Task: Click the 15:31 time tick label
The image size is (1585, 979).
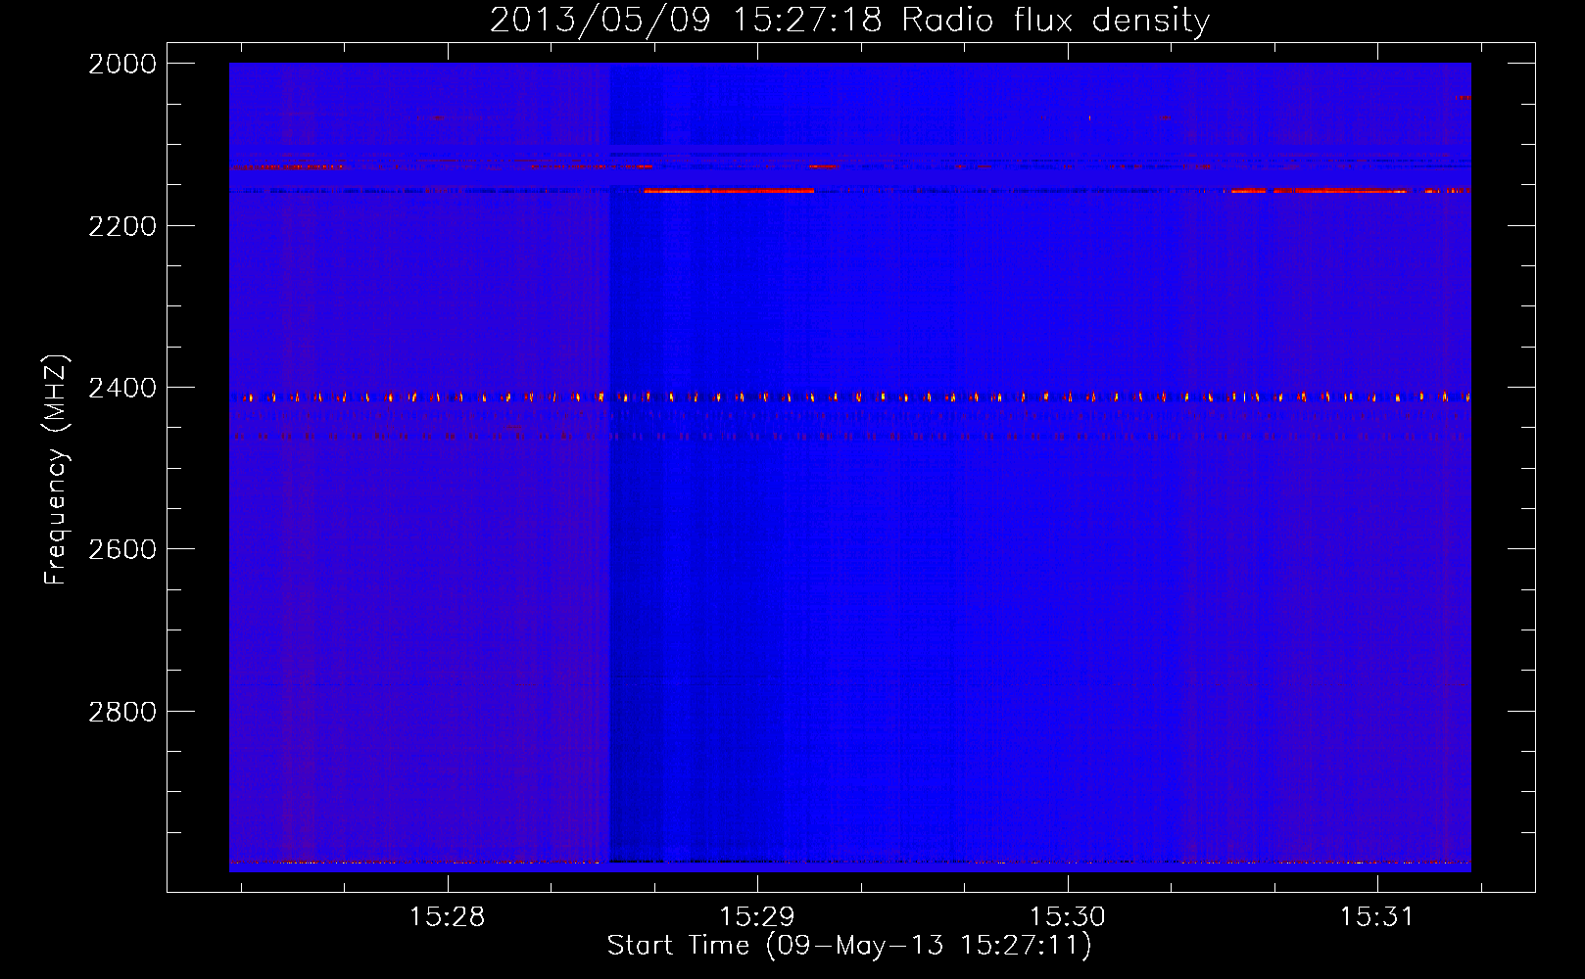Action: pyautogui.click(x=1377, y=917)
